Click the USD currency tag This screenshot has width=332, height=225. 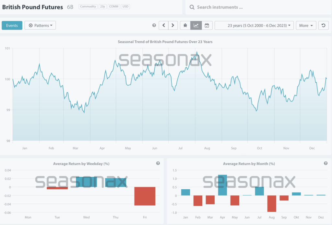125,7
